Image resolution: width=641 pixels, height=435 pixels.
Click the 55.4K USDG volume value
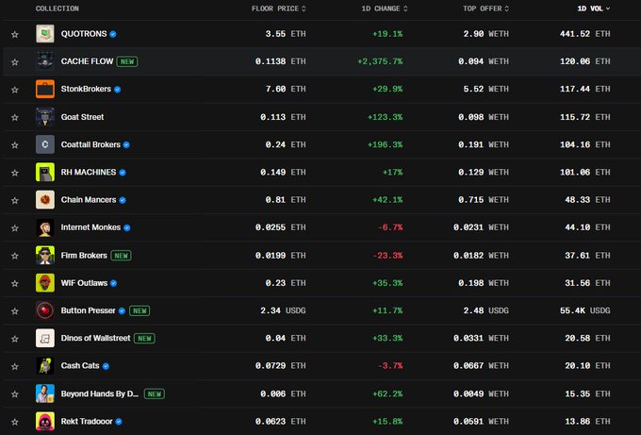[585, 310]
